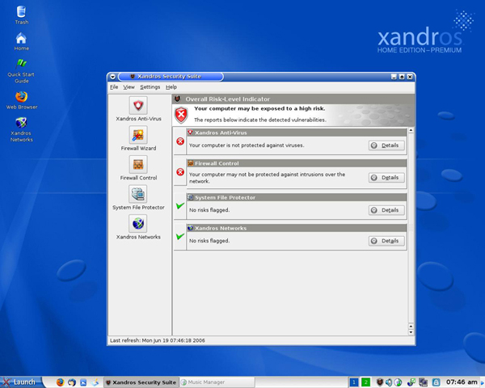Switch to virtual desktop 2 in pager
Viewport: 485px width, 388px height.
365,382
